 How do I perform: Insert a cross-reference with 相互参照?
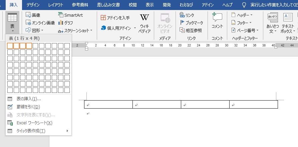pos(191,30)
